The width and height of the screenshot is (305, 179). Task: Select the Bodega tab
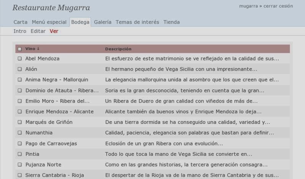tap(80, 22)
